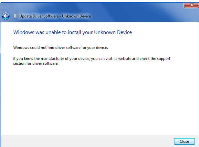The image size is (199, 147).
Task: Click the 'Update Driver Software' title text
Action: point(39,16)
